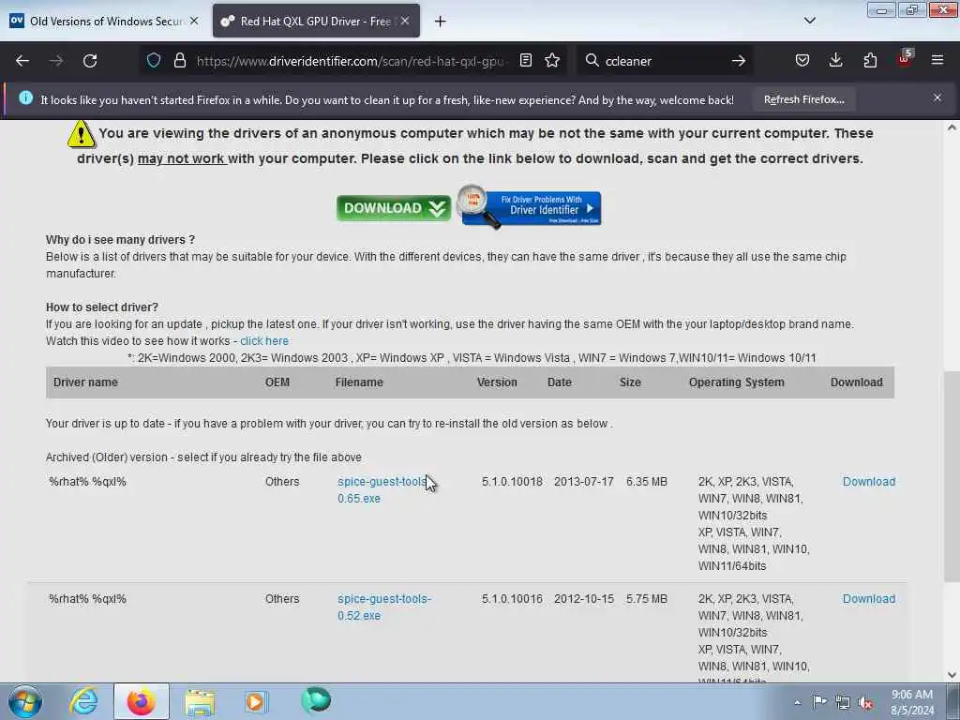Image resolution: width=960 pixels, height=720 pixels.
Task: Open the Windows Start menu
Action: [24, 701]
